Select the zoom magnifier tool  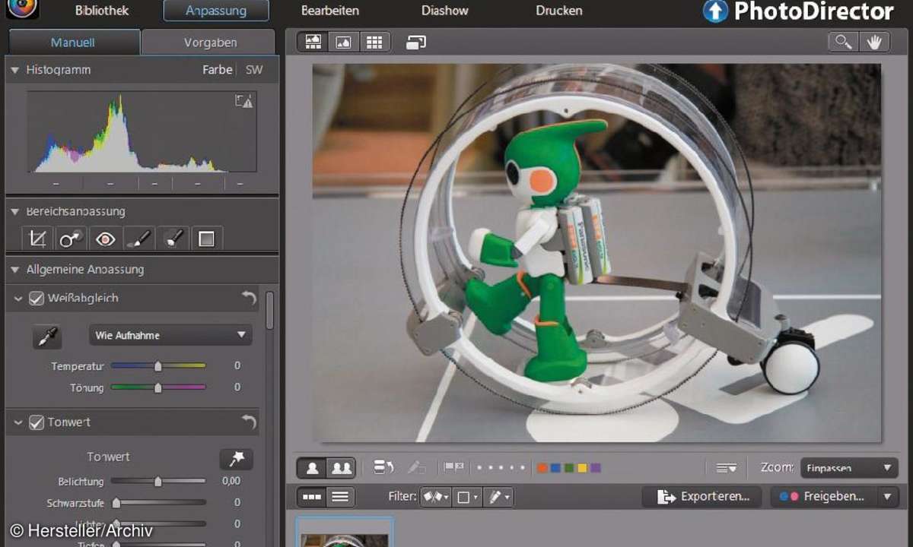844,43
